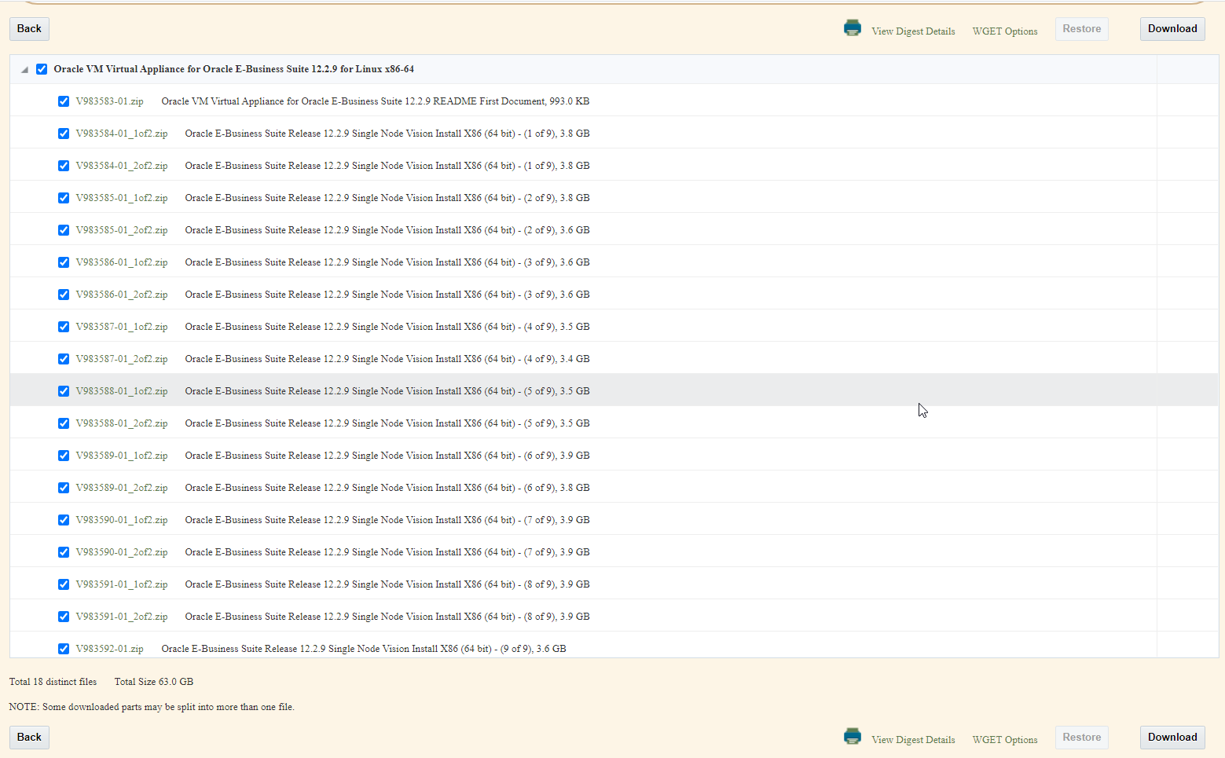The width and height of the screenshot is (1225, 758).
Task: Toggle the V983592-01.zip checkbox
Action: click(64, 649)
